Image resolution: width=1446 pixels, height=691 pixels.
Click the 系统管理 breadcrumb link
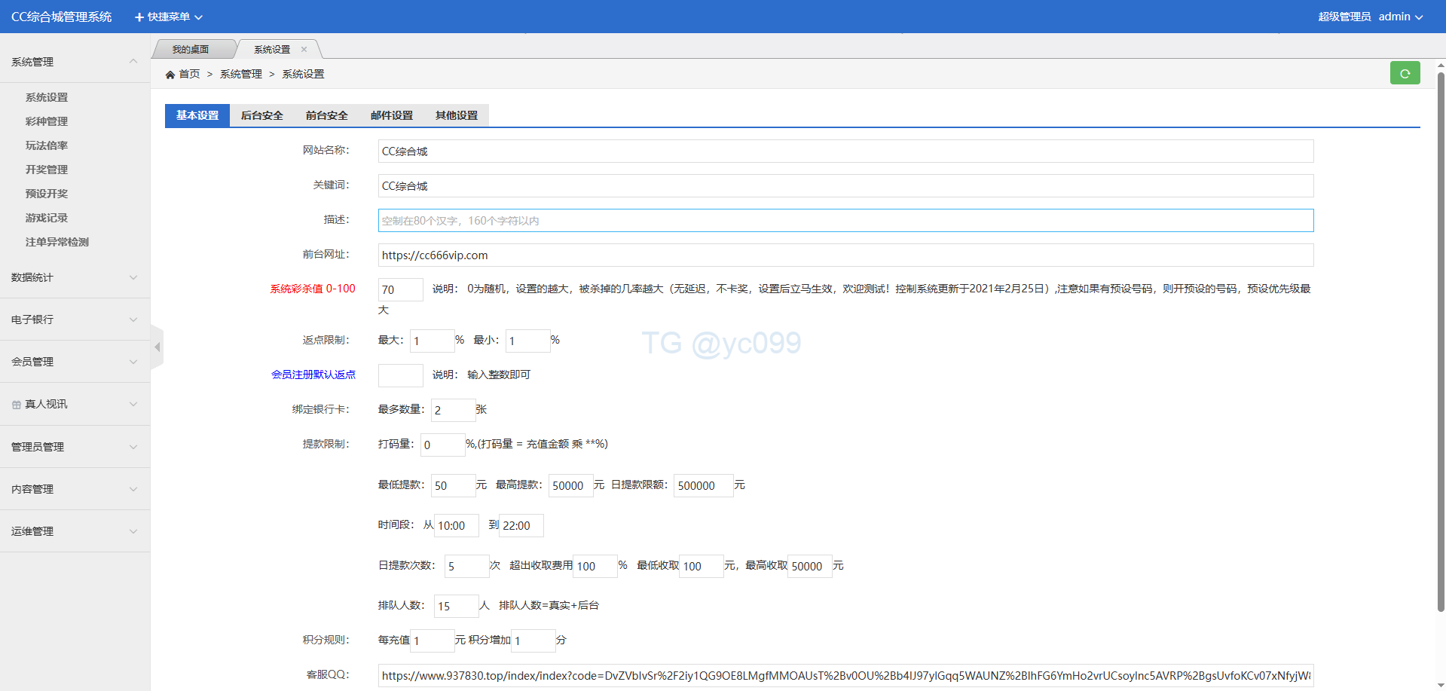(241, 74)
